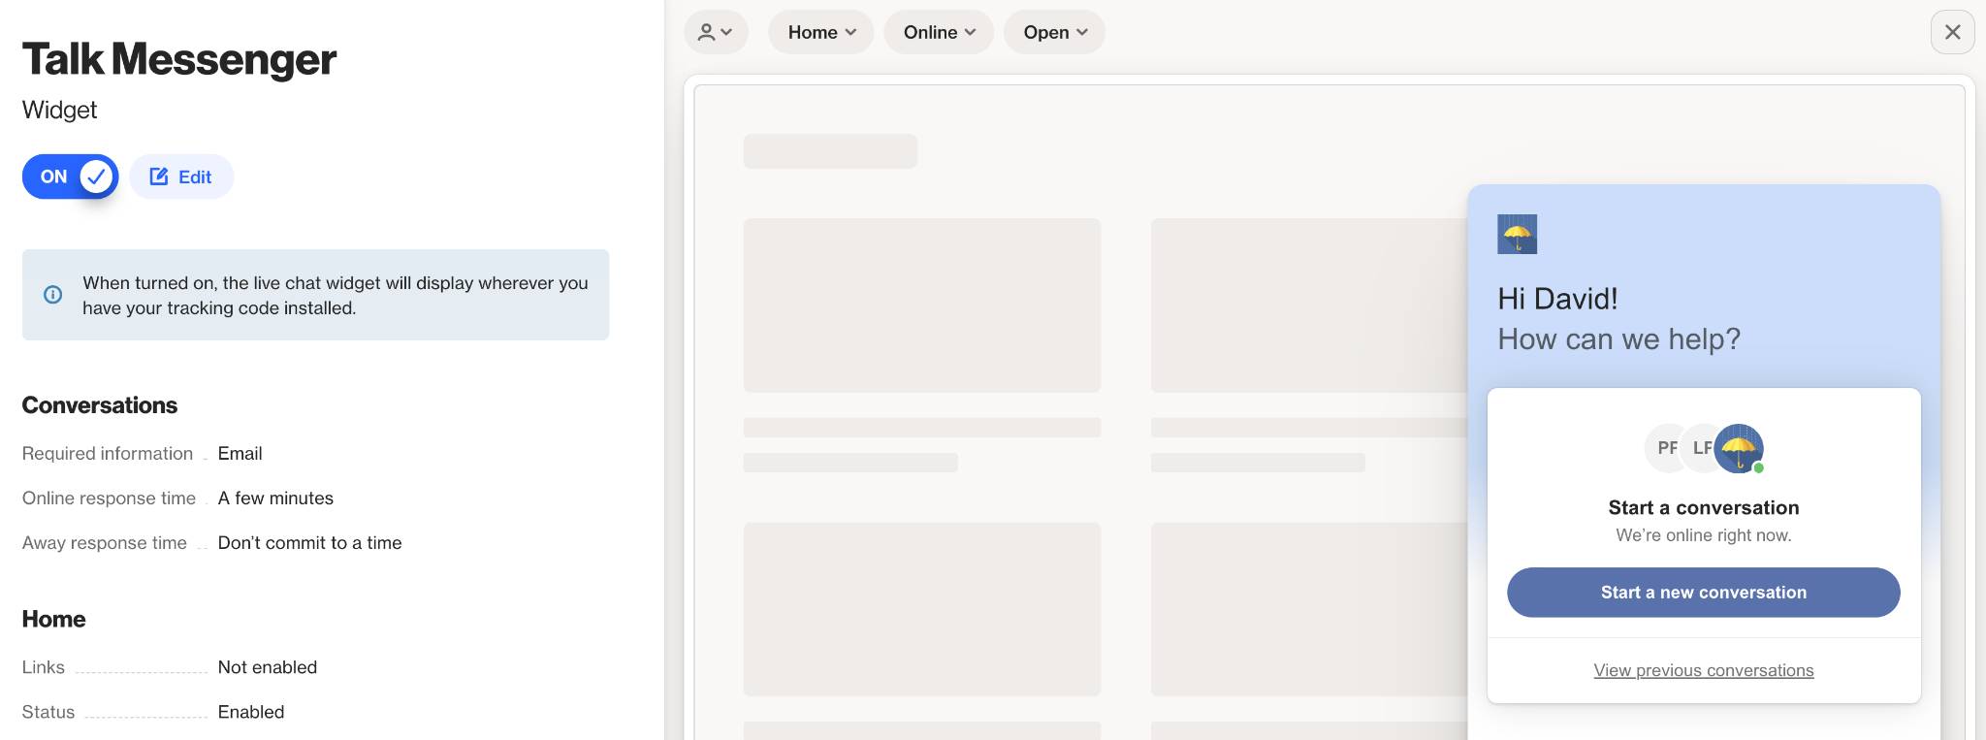The width and height of the screenshot is (1986, 740).
Task: Click the Edit widget button
Action: [181, 177]
